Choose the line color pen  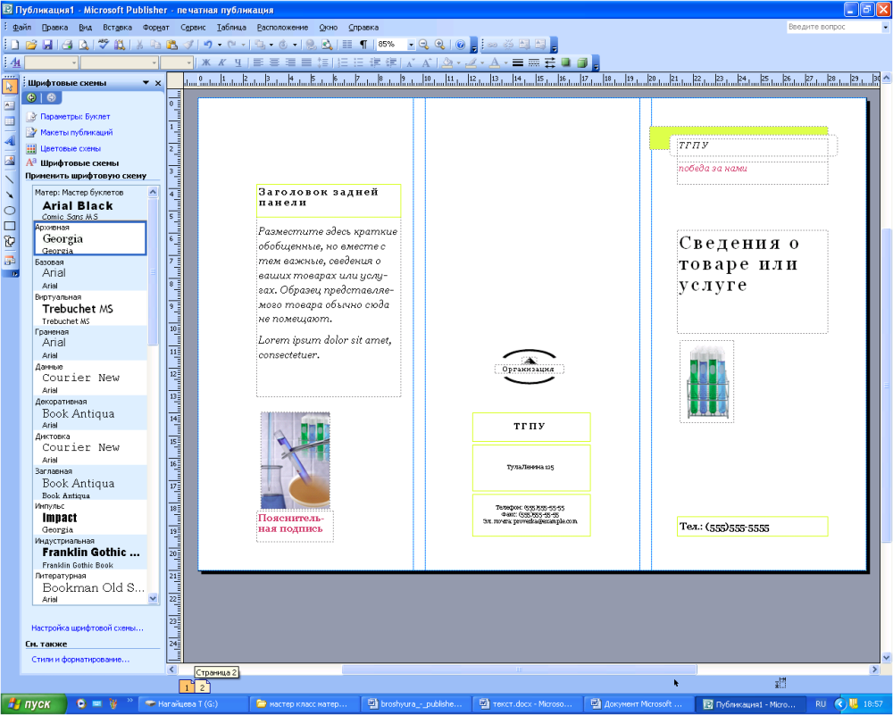[472, 62]
